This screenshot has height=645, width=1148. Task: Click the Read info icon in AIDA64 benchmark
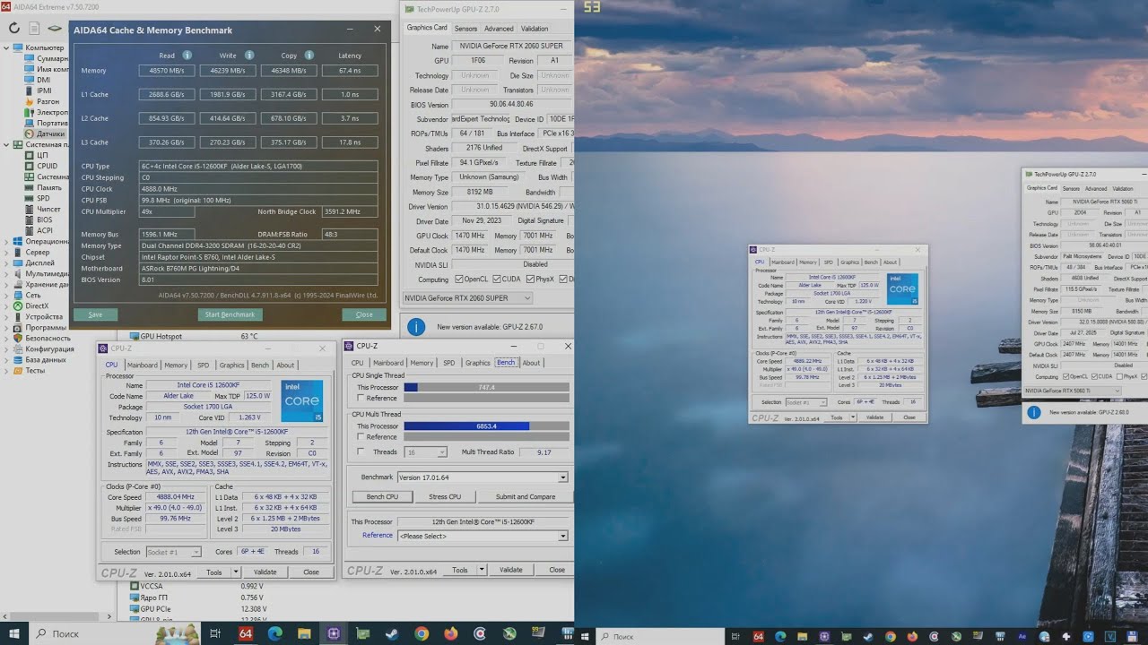187,56
